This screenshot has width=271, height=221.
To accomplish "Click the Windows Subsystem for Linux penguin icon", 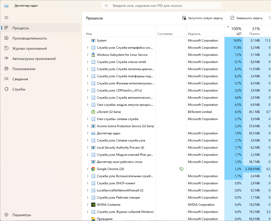I will click(93, 55).
